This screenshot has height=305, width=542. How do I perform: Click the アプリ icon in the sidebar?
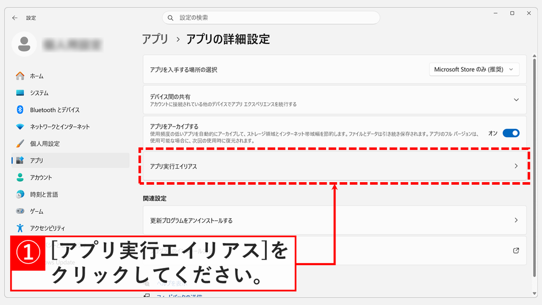pyautogui.click(x=20, y=160)
